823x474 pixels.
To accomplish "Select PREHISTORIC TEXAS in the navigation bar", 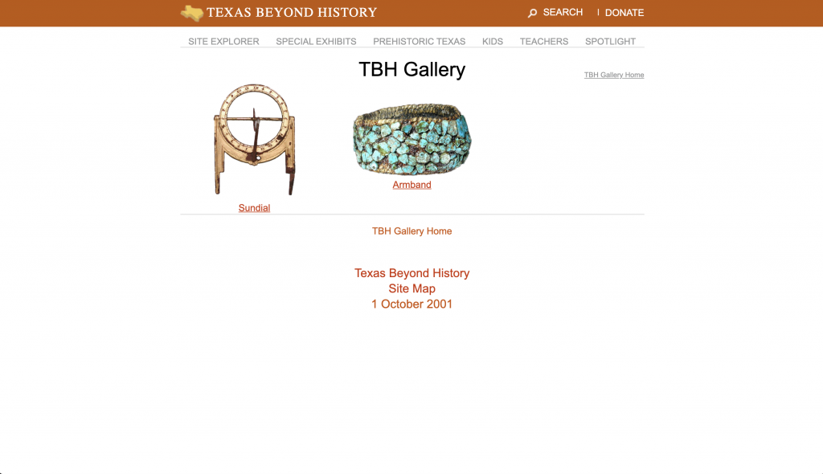I will tap(420, 42).
